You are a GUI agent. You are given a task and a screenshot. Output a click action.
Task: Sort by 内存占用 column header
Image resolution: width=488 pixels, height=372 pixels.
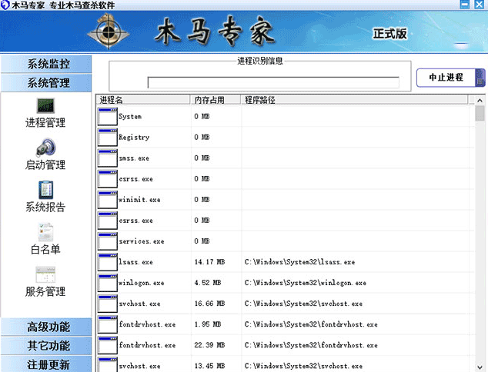[x=216, y=100]
